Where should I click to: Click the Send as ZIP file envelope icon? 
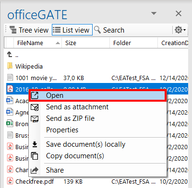pos(35,119)
